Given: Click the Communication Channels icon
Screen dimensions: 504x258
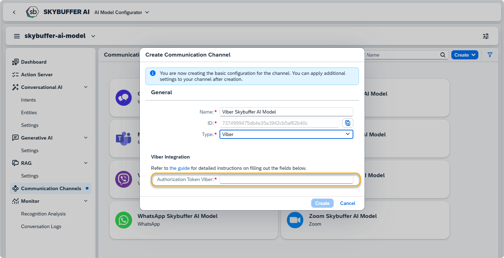Looking at the screenshot, I should (15, 188).
